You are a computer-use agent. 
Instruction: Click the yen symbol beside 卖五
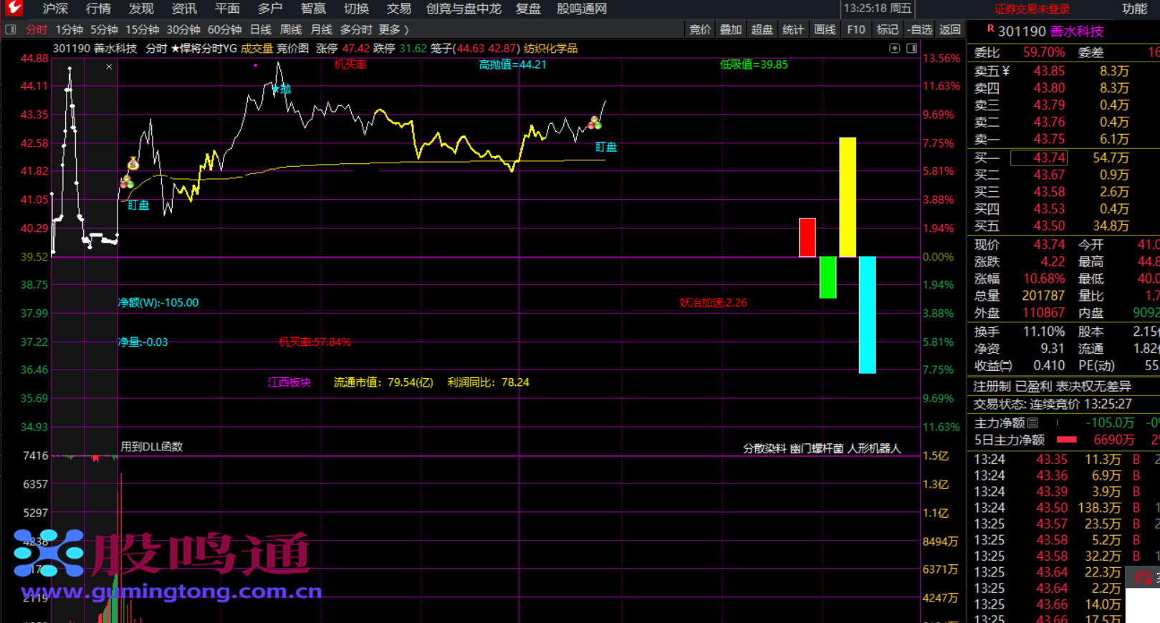(x=1006, y=71)
